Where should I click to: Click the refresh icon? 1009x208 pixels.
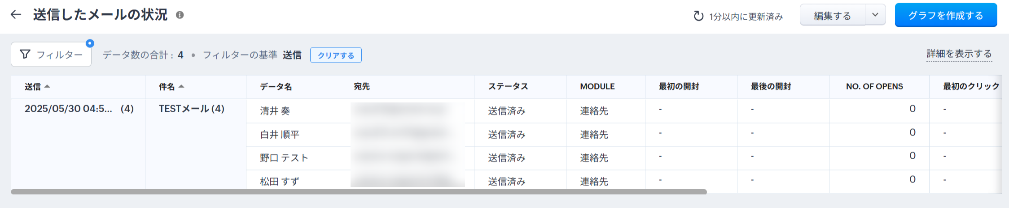tap(698, 17)
